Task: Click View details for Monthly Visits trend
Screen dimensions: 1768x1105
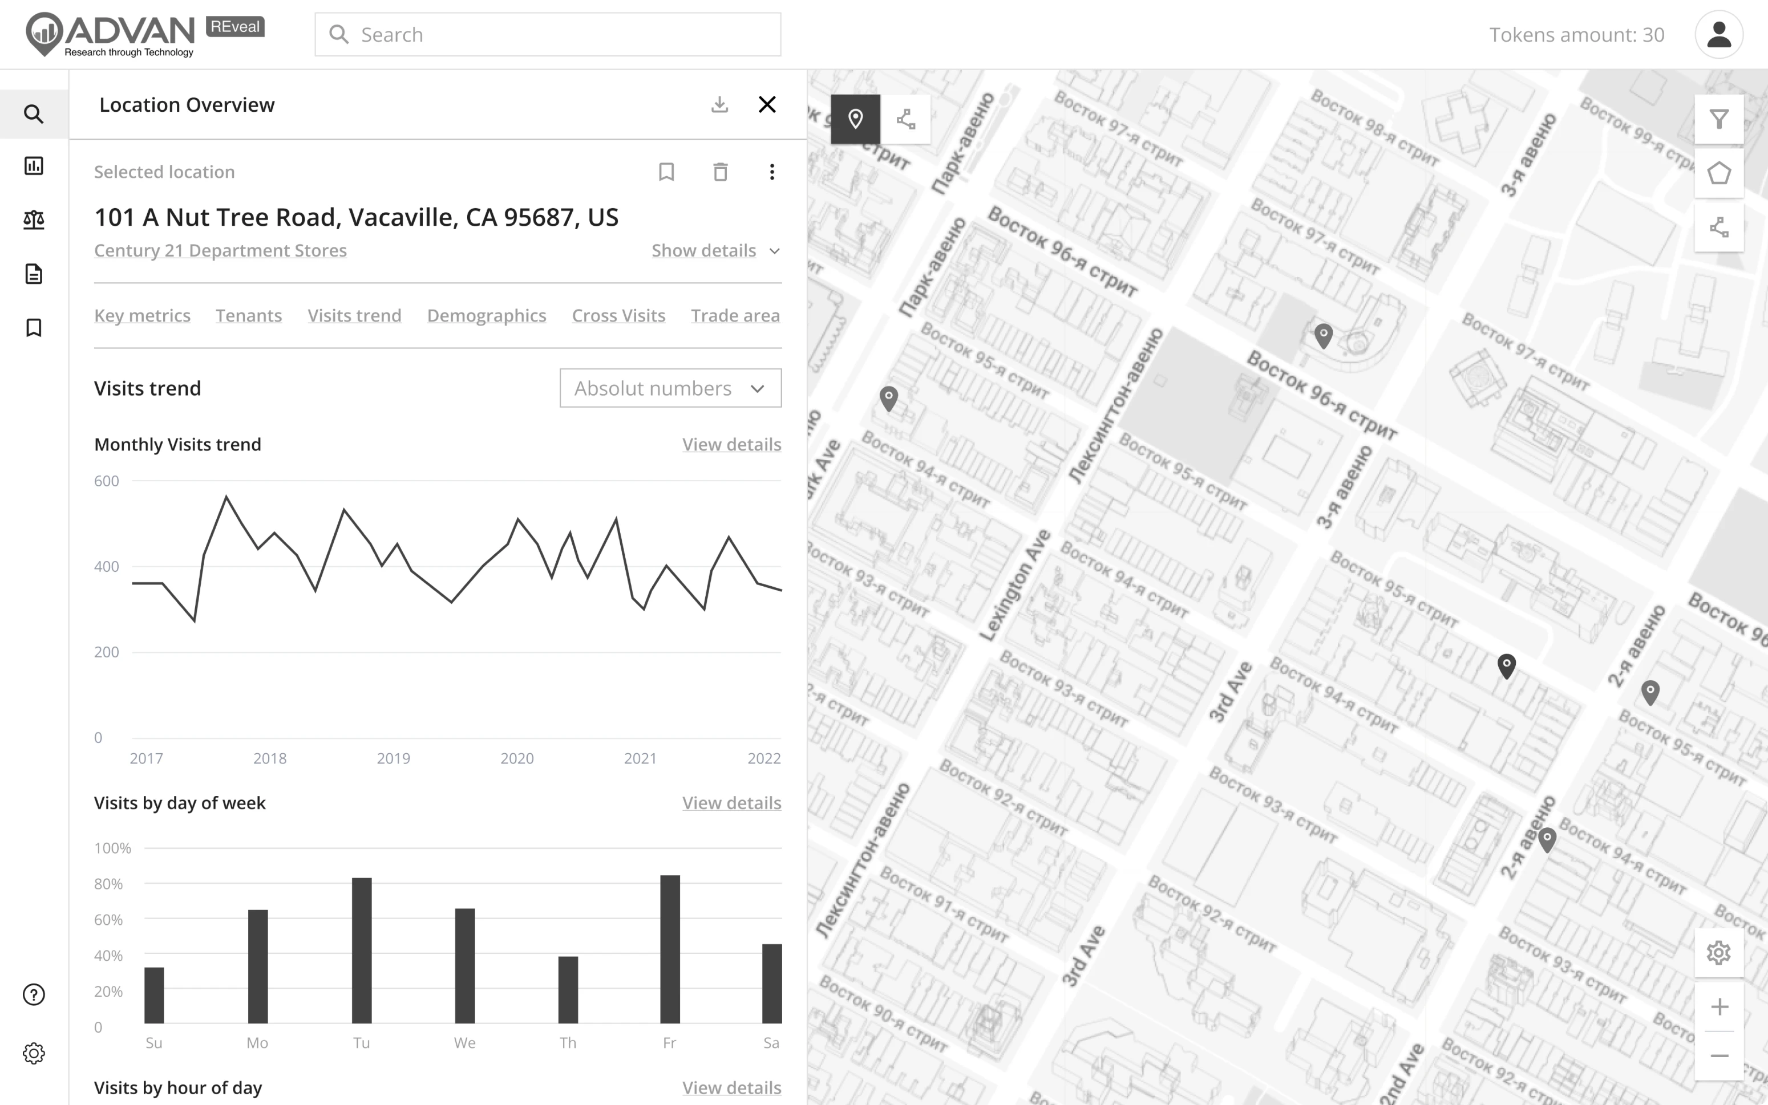Action: (x=731, y=444)
